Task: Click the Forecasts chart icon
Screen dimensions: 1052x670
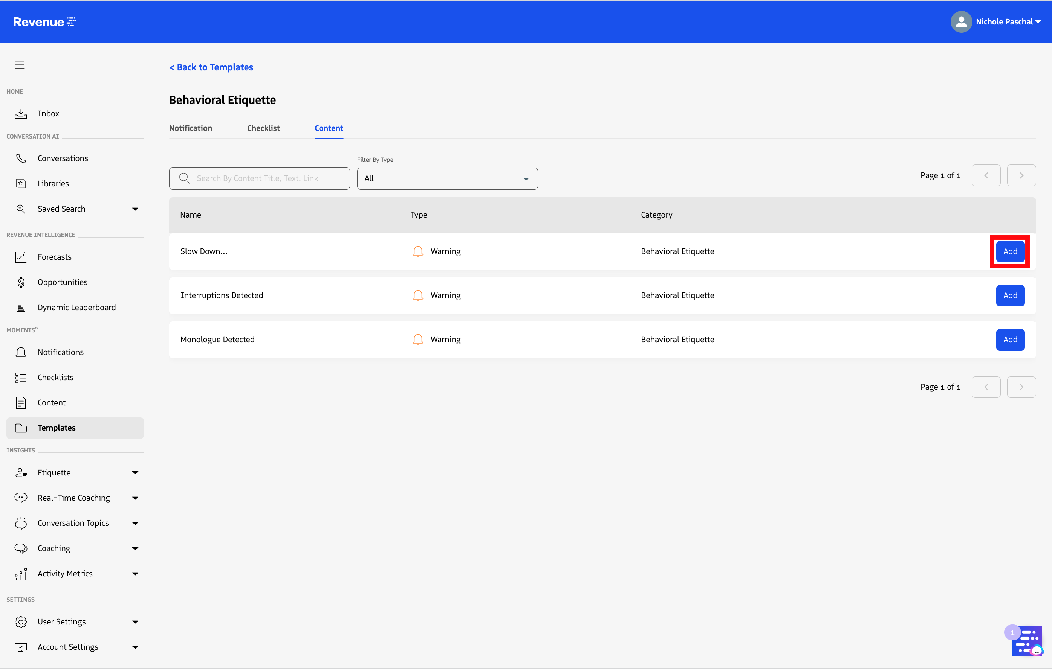Action: click(21, 257)
